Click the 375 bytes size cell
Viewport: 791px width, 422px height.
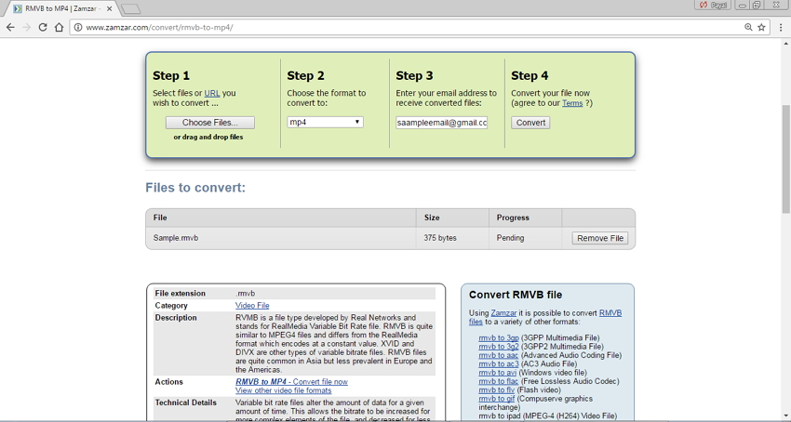440,238
